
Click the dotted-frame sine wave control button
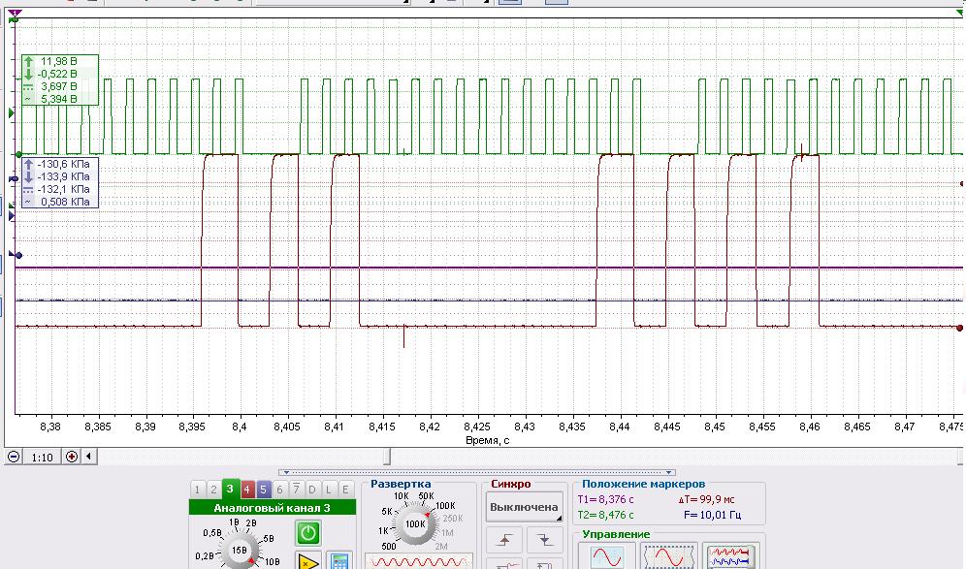click(x=668, y=555)
